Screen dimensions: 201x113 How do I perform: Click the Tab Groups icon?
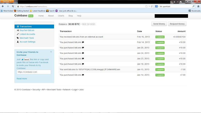tap(181, 2)
